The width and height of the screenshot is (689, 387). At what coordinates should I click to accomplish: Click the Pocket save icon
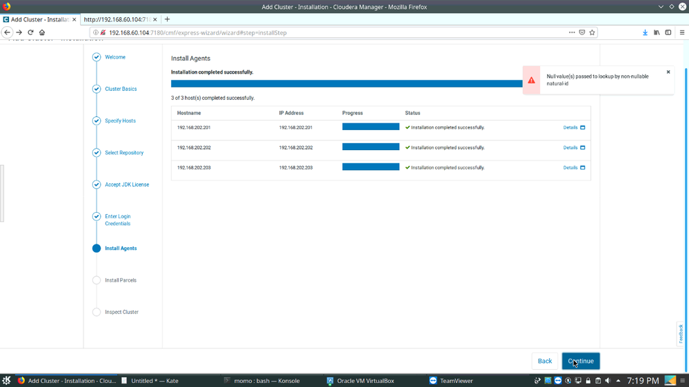tap(582, 32)
